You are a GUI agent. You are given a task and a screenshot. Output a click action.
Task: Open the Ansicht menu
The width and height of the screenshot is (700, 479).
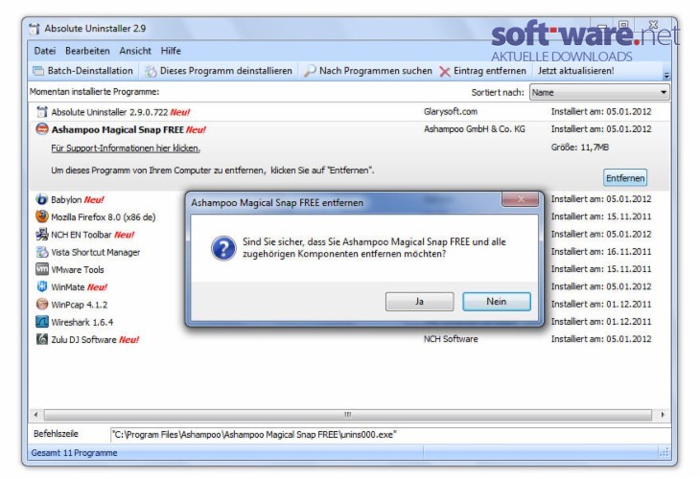point(135,51)
